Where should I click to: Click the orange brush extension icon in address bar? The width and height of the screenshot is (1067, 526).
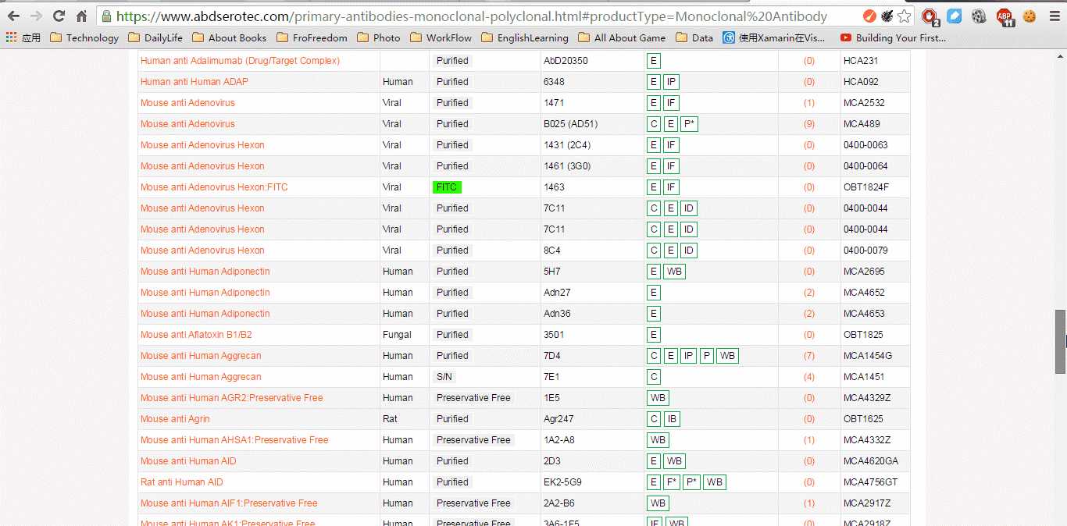click(x=869, y=16)
